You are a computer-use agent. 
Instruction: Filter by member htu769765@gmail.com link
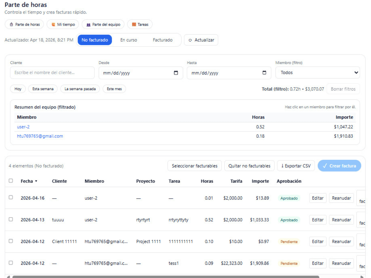40,136
